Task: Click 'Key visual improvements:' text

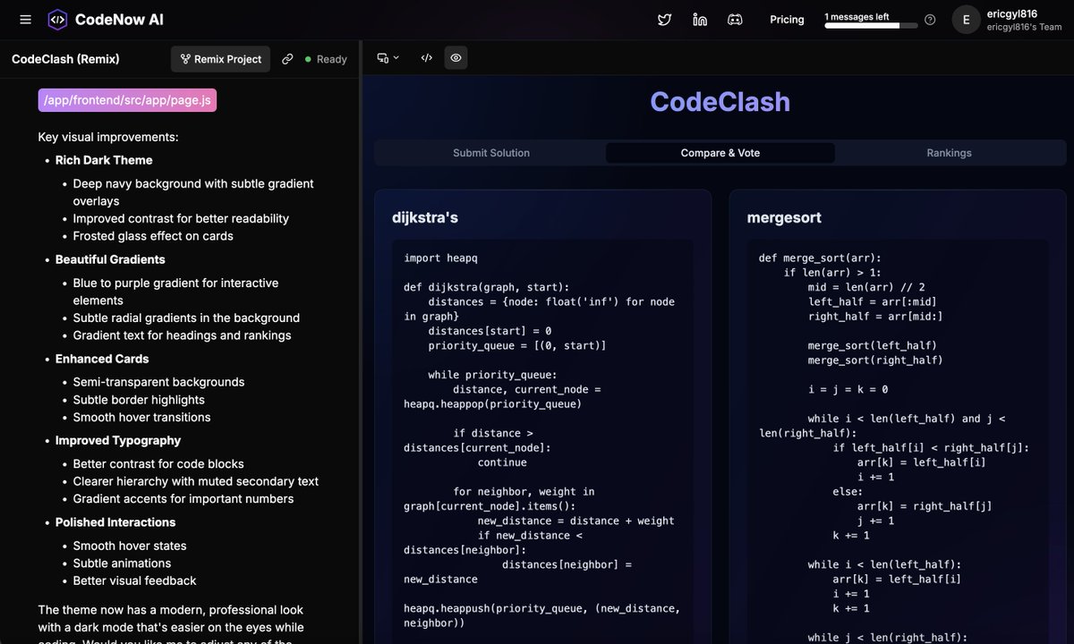Action: [x=108, y=137]
